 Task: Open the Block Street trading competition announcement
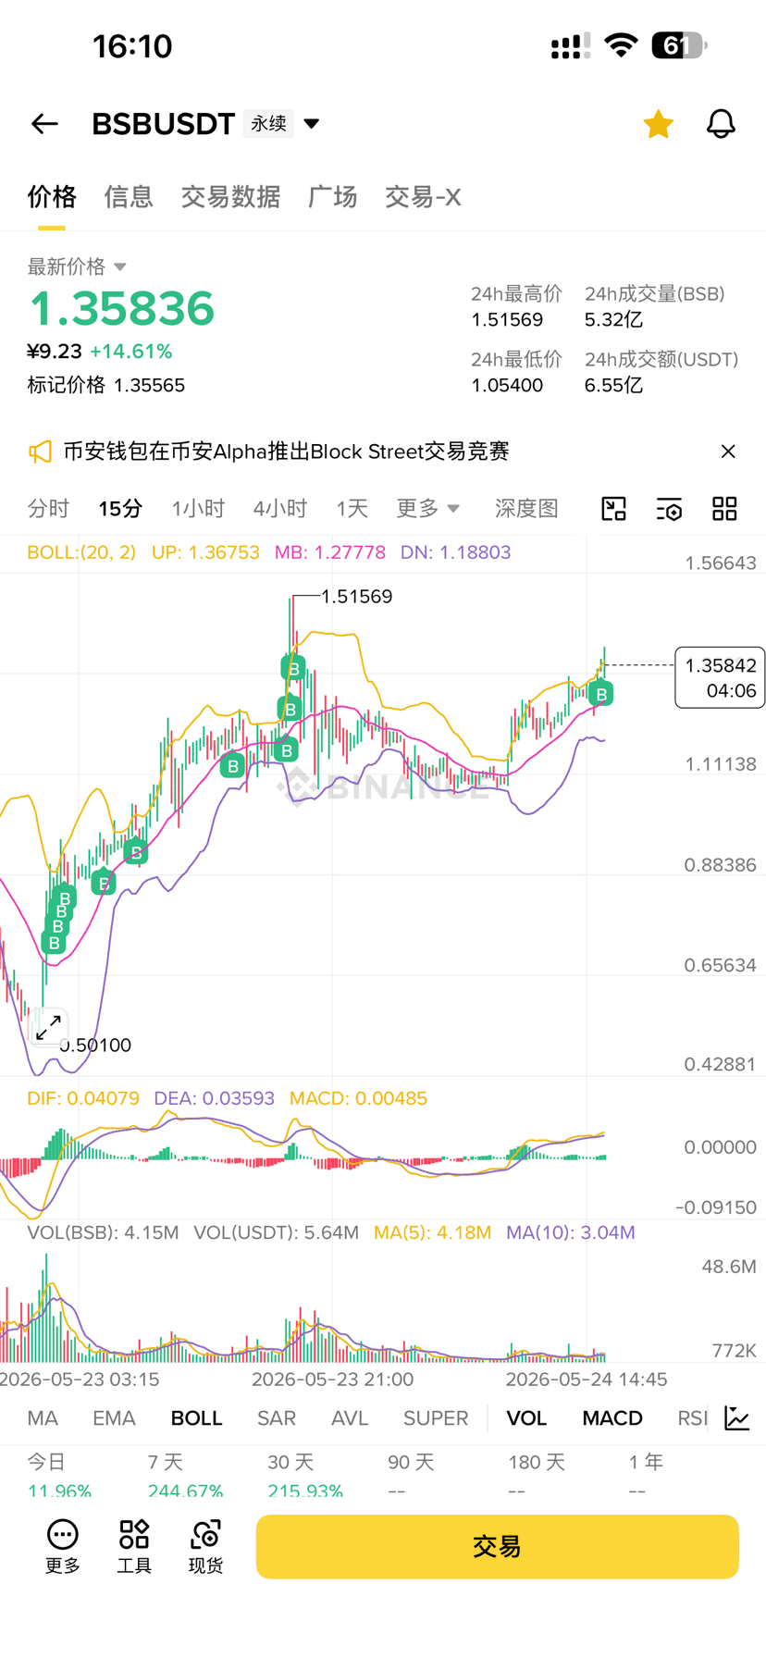(286, 452)
